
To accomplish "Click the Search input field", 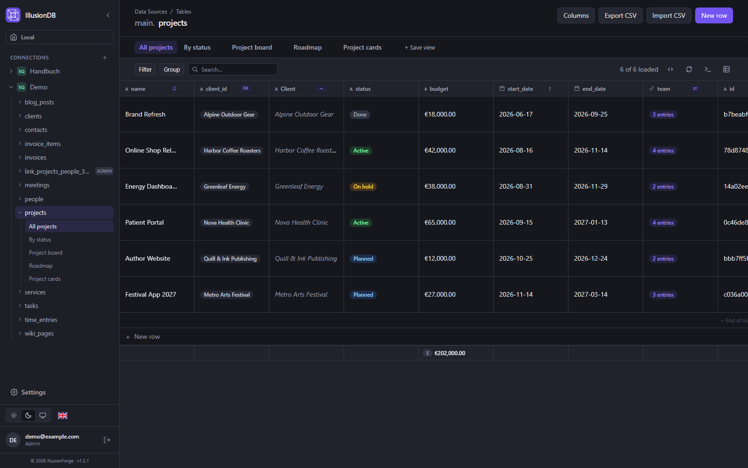I will point(233,69).
